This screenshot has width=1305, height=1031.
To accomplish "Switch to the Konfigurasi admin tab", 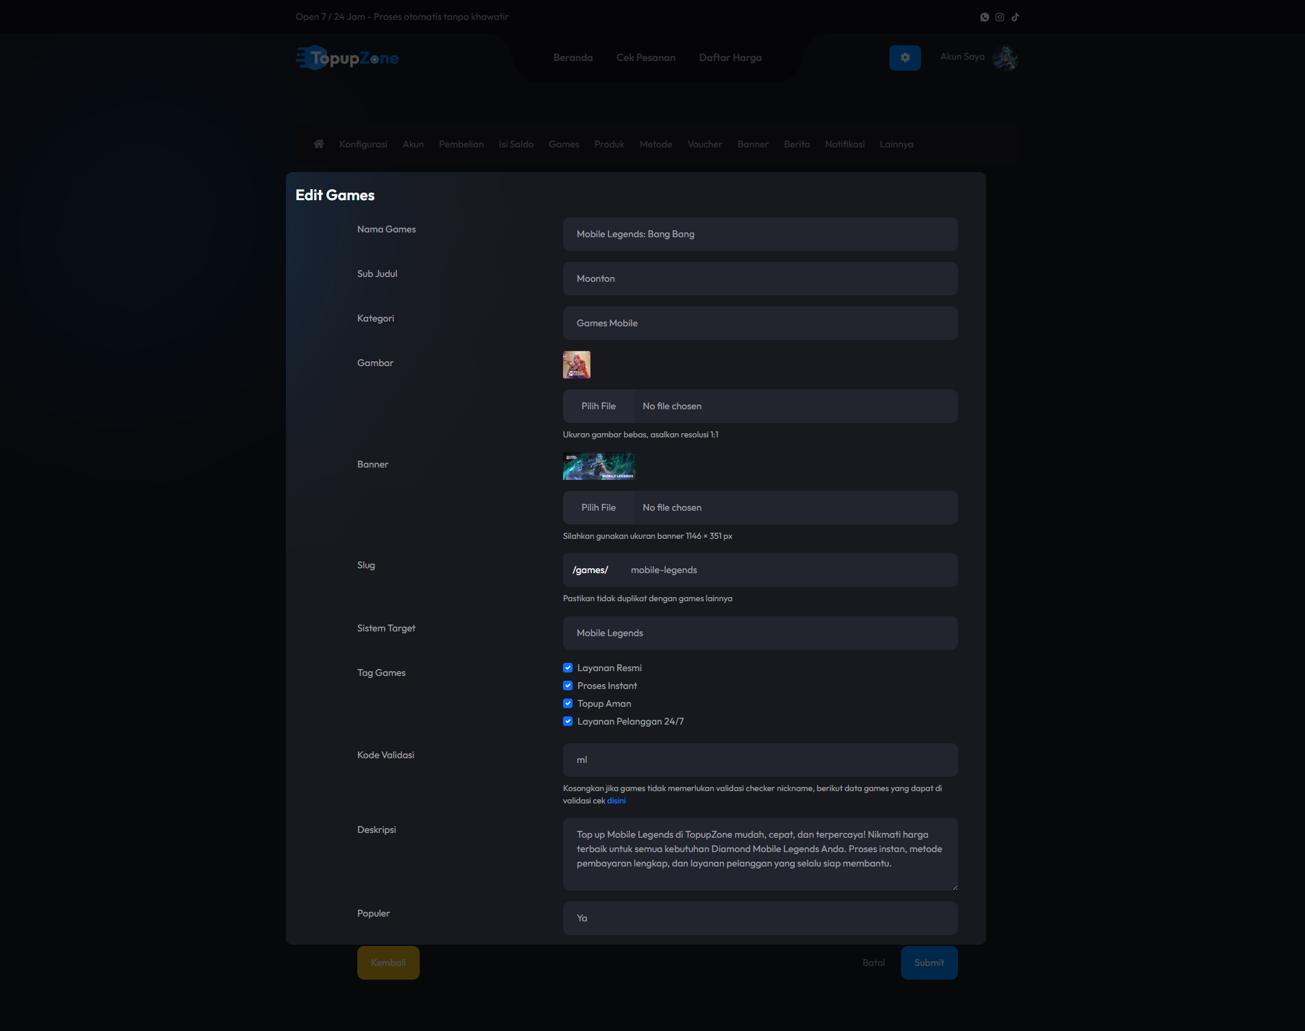I will coord(363,144).
